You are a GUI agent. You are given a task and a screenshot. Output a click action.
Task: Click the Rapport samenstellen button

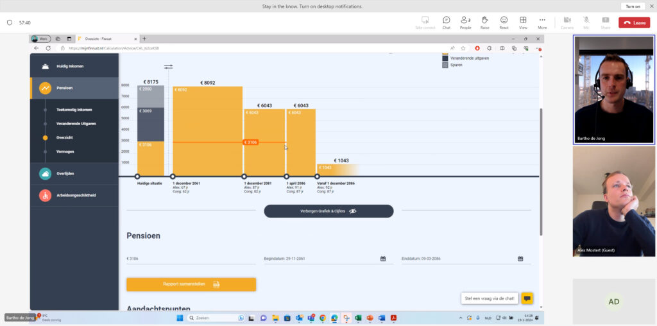[x=191, y=284]
